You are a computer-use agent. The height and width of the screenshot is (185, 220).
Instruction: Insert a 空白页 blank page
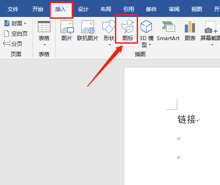click(16, 33)
